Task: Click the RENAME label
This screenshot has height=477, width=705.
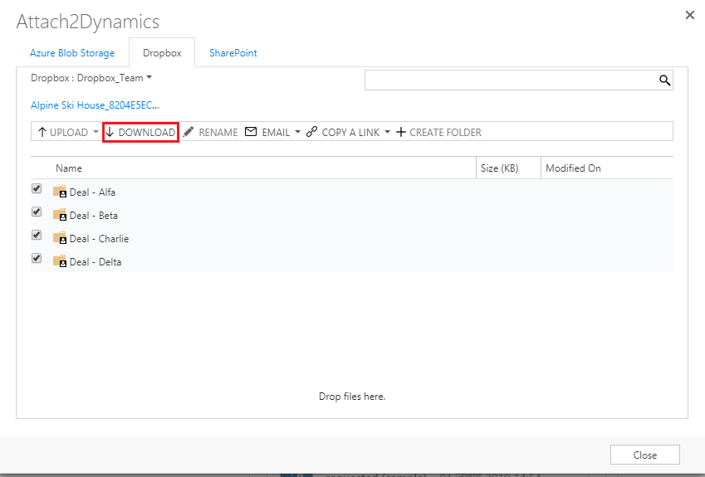Action: (x=218, y=133)
